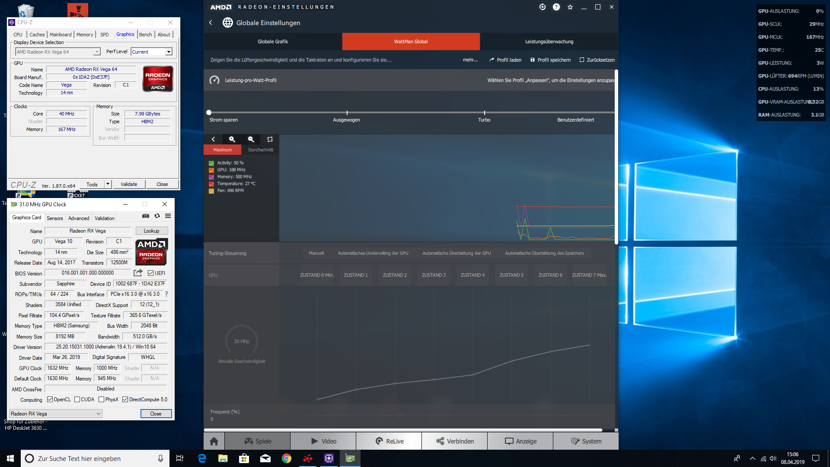Click the Strom sparen slider handle

(x=209, y=112)
